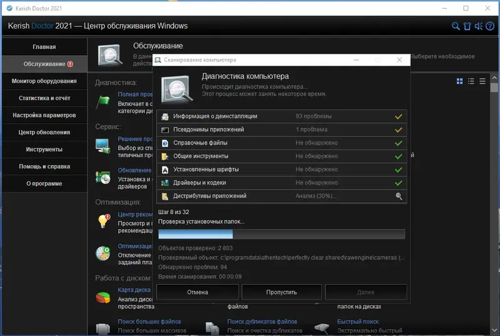Open the Поиск дубликатов файлов link

click(x=262, y=322)
